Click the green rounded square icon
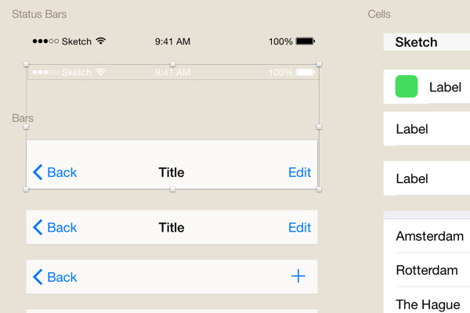 [x=406, y=86]
